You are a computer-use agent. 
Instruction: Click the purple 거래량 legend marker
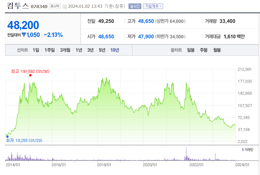243,150
